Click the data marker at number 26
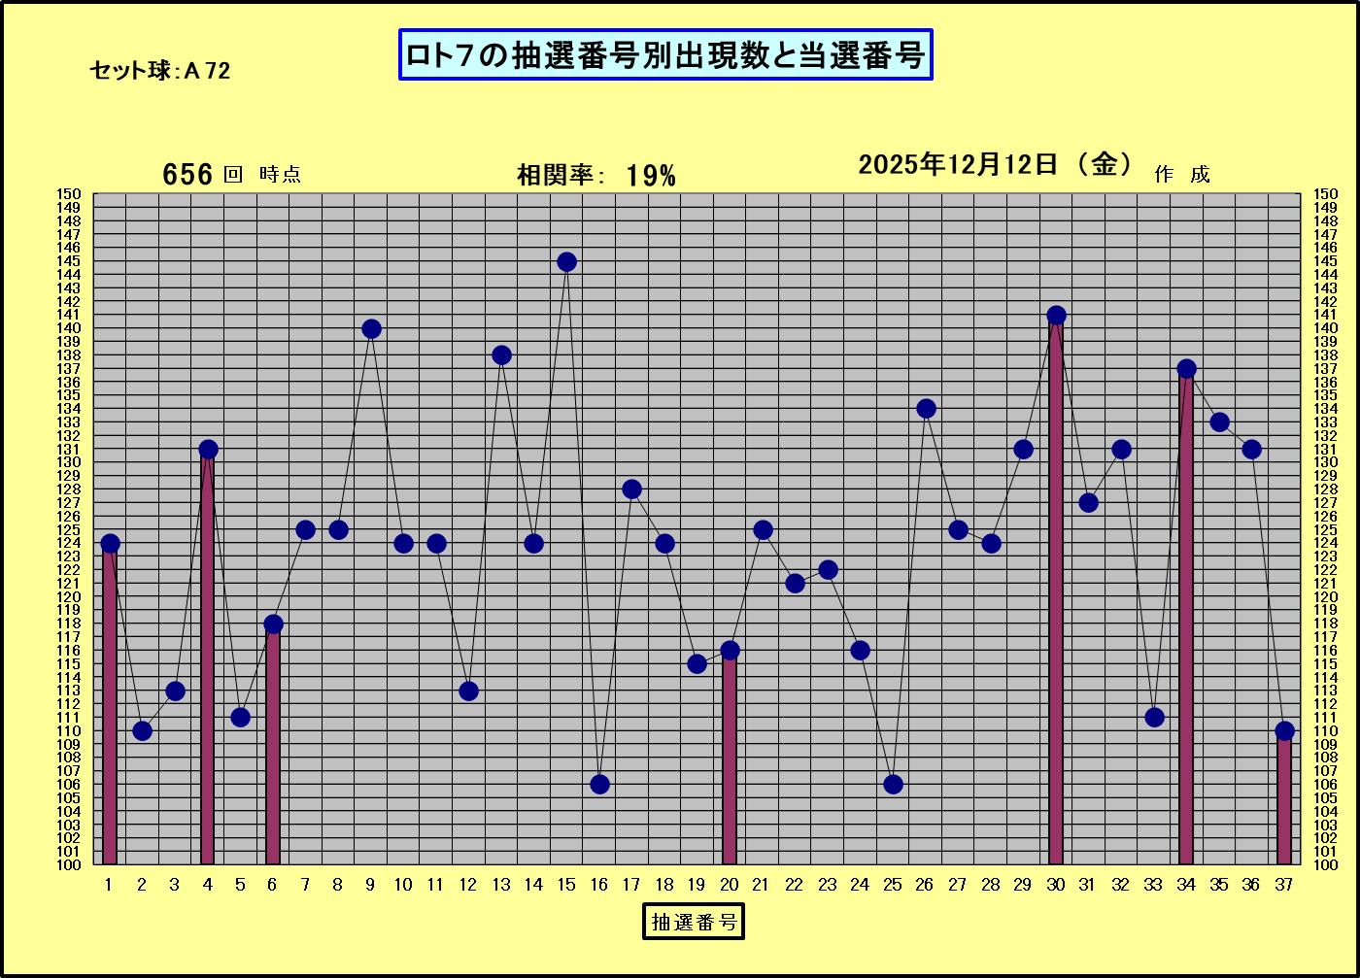Image resolution: width=1360 pixels, height=978 pixels. point(926,409)
